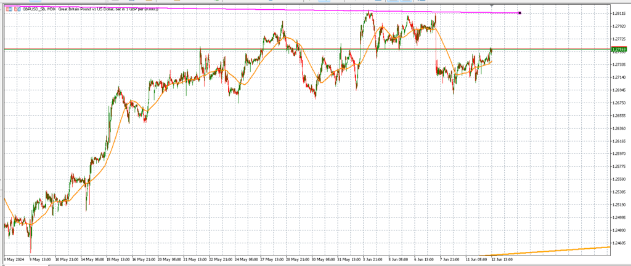The width and height of the screenshot is (631, 266).
Task: Click the 11 Jun 05:00 time label
Action: coord(476,259)
